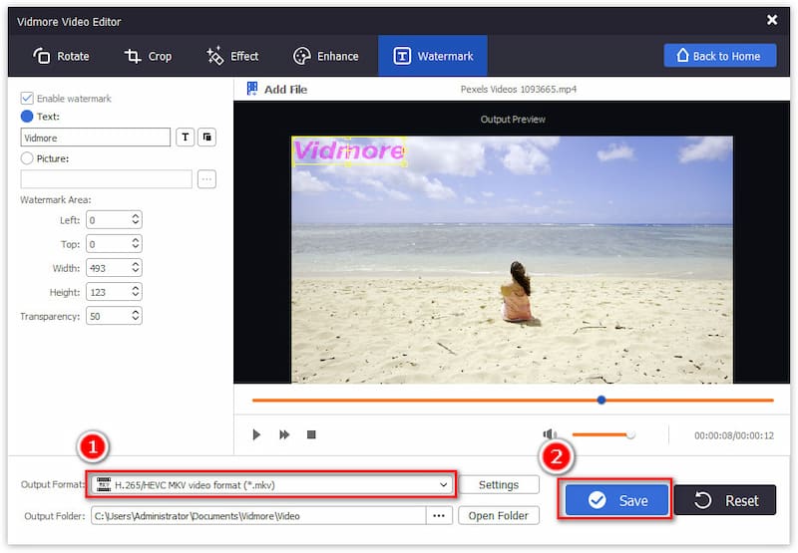This screenshot has width=798, height=553.
Task: Click the Output Folder path field
Action: click(x=258, y=516)
